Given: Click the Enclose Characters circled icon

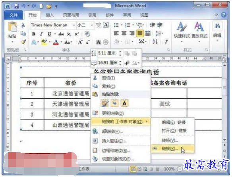Looking at the screenshot, I should coord(106,42).
